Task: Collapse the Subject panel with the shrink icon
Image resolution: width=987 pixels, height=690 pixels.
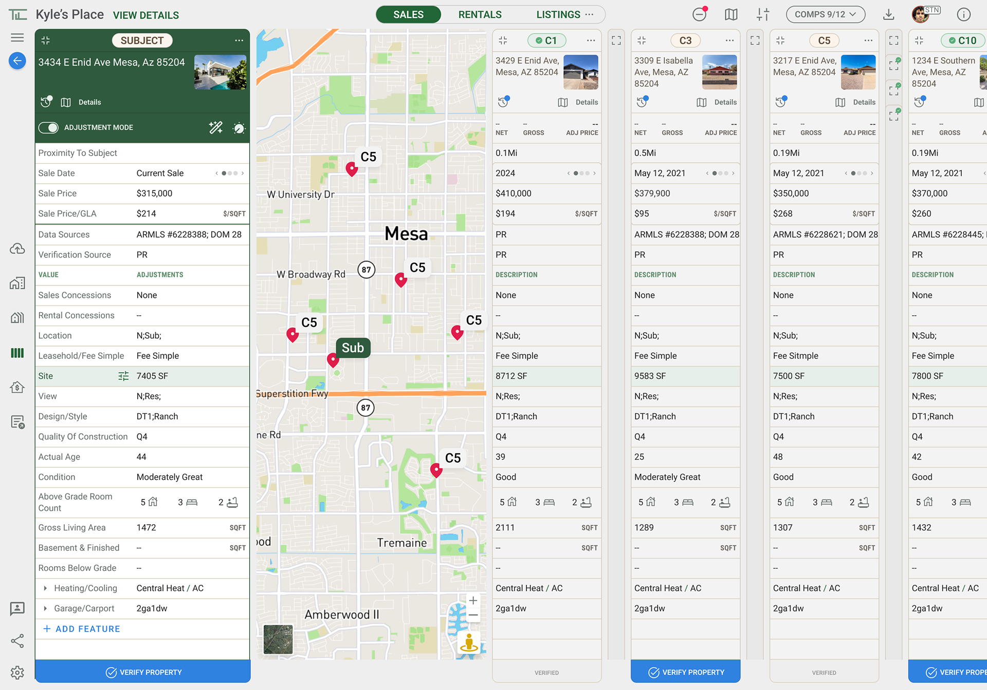Action: (46, 40)
